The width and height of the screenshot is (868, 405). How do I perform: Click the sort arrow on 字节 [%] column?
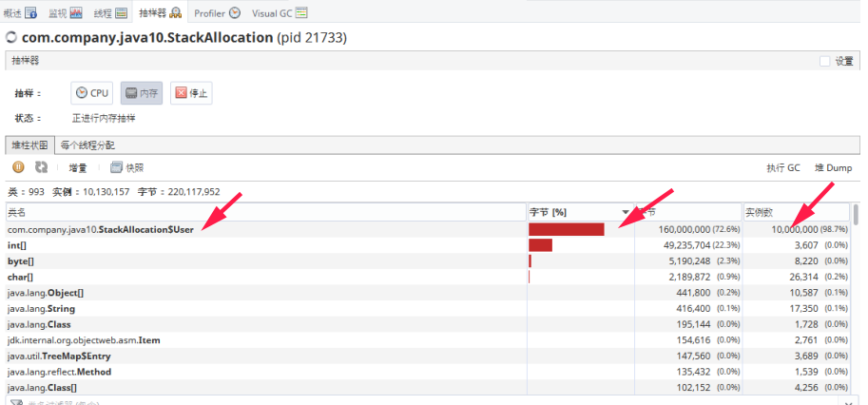tap(625, 212)
